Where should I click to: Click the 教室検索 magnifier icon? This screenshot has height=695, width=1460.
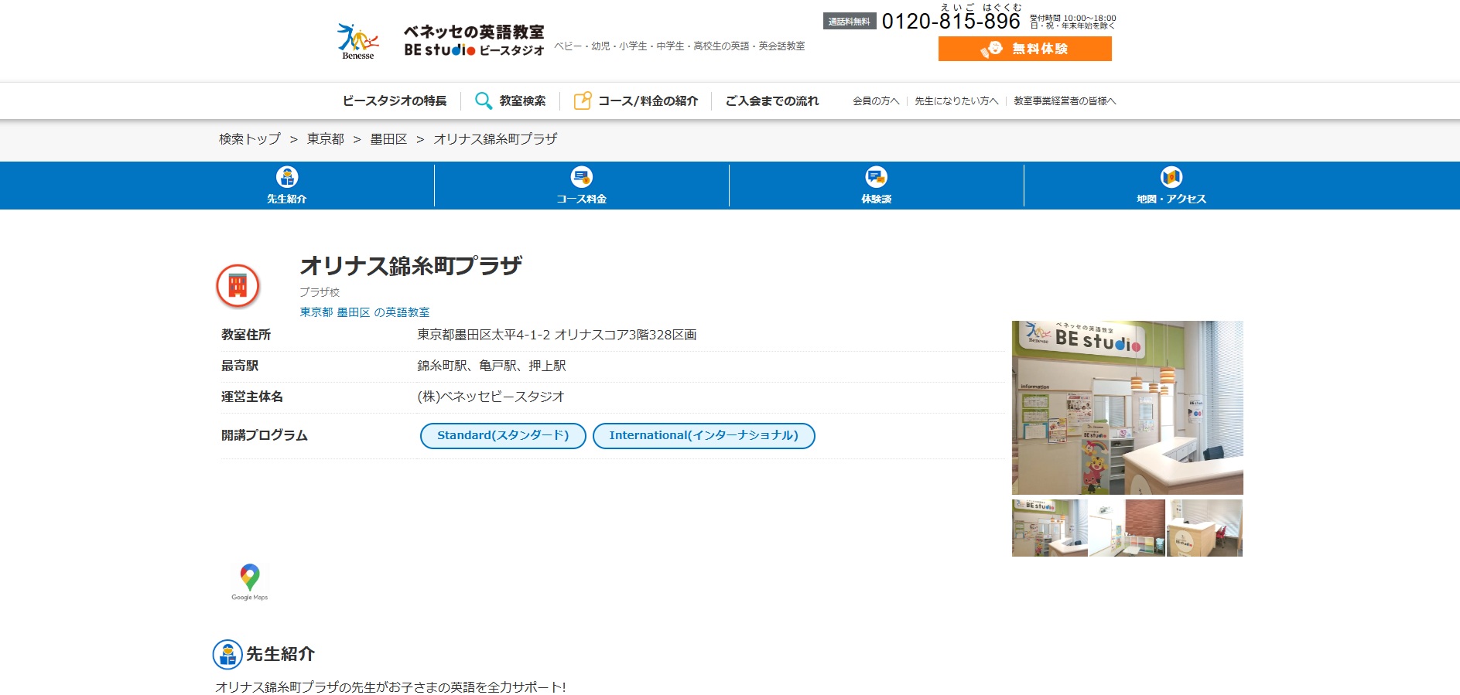click(484, 101)
